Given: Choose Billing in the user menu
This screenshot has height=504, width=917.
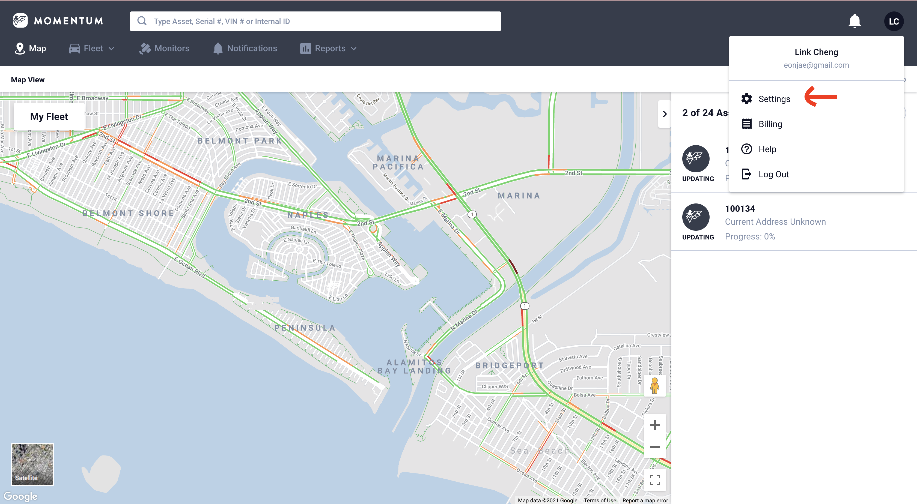Looking at the screenshot, I should (770, 124).
